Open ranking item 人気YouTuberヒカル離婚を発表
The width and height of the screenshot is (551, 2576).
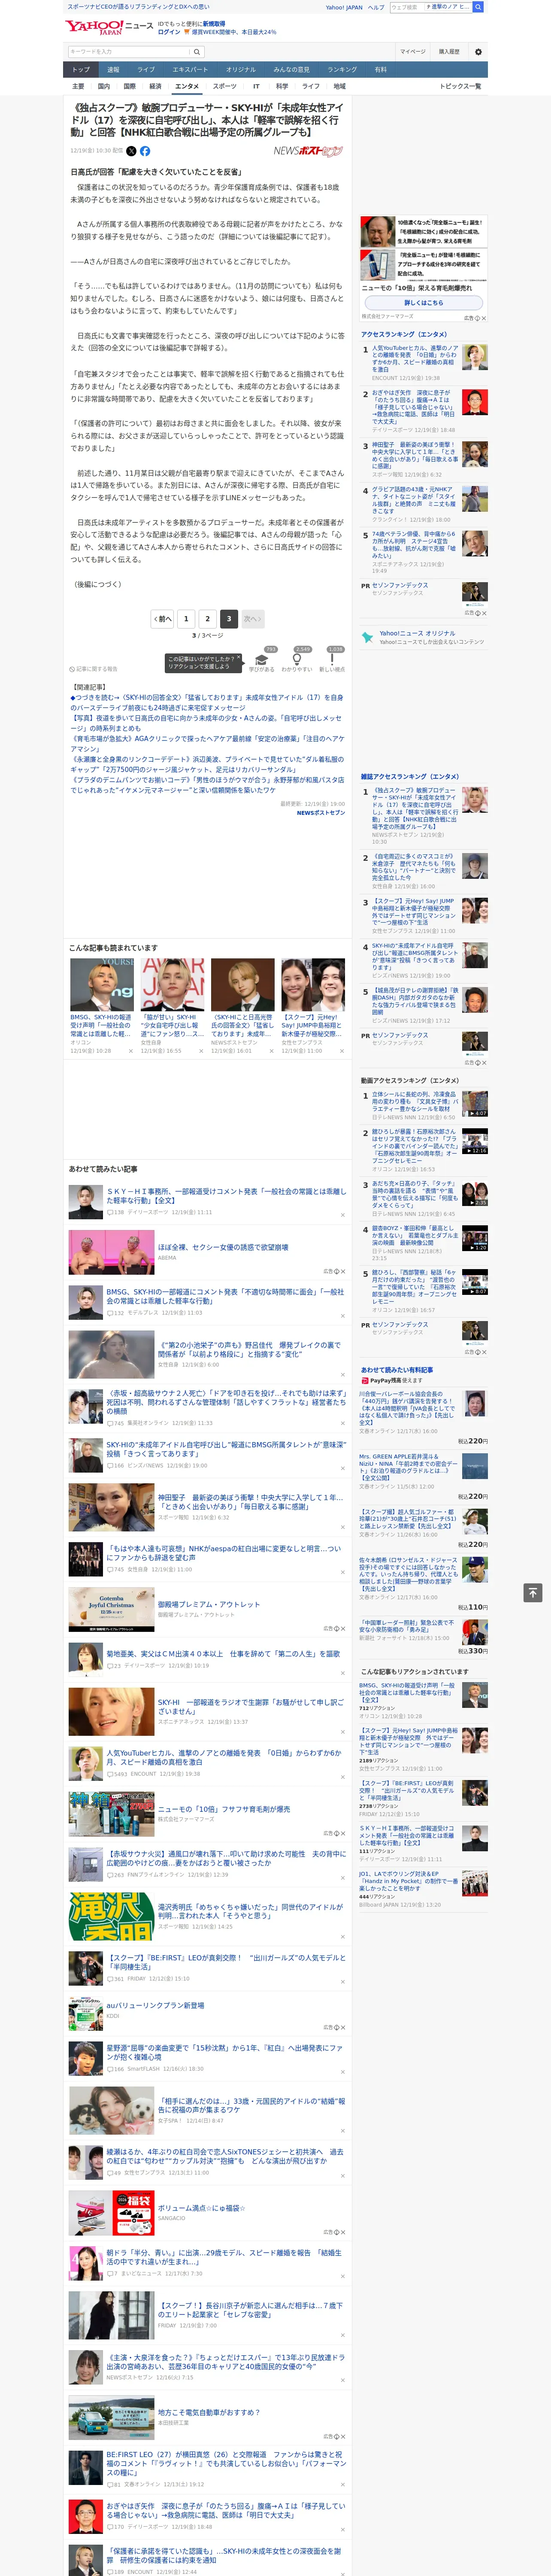pyautogui.click(x=415, y=359)
